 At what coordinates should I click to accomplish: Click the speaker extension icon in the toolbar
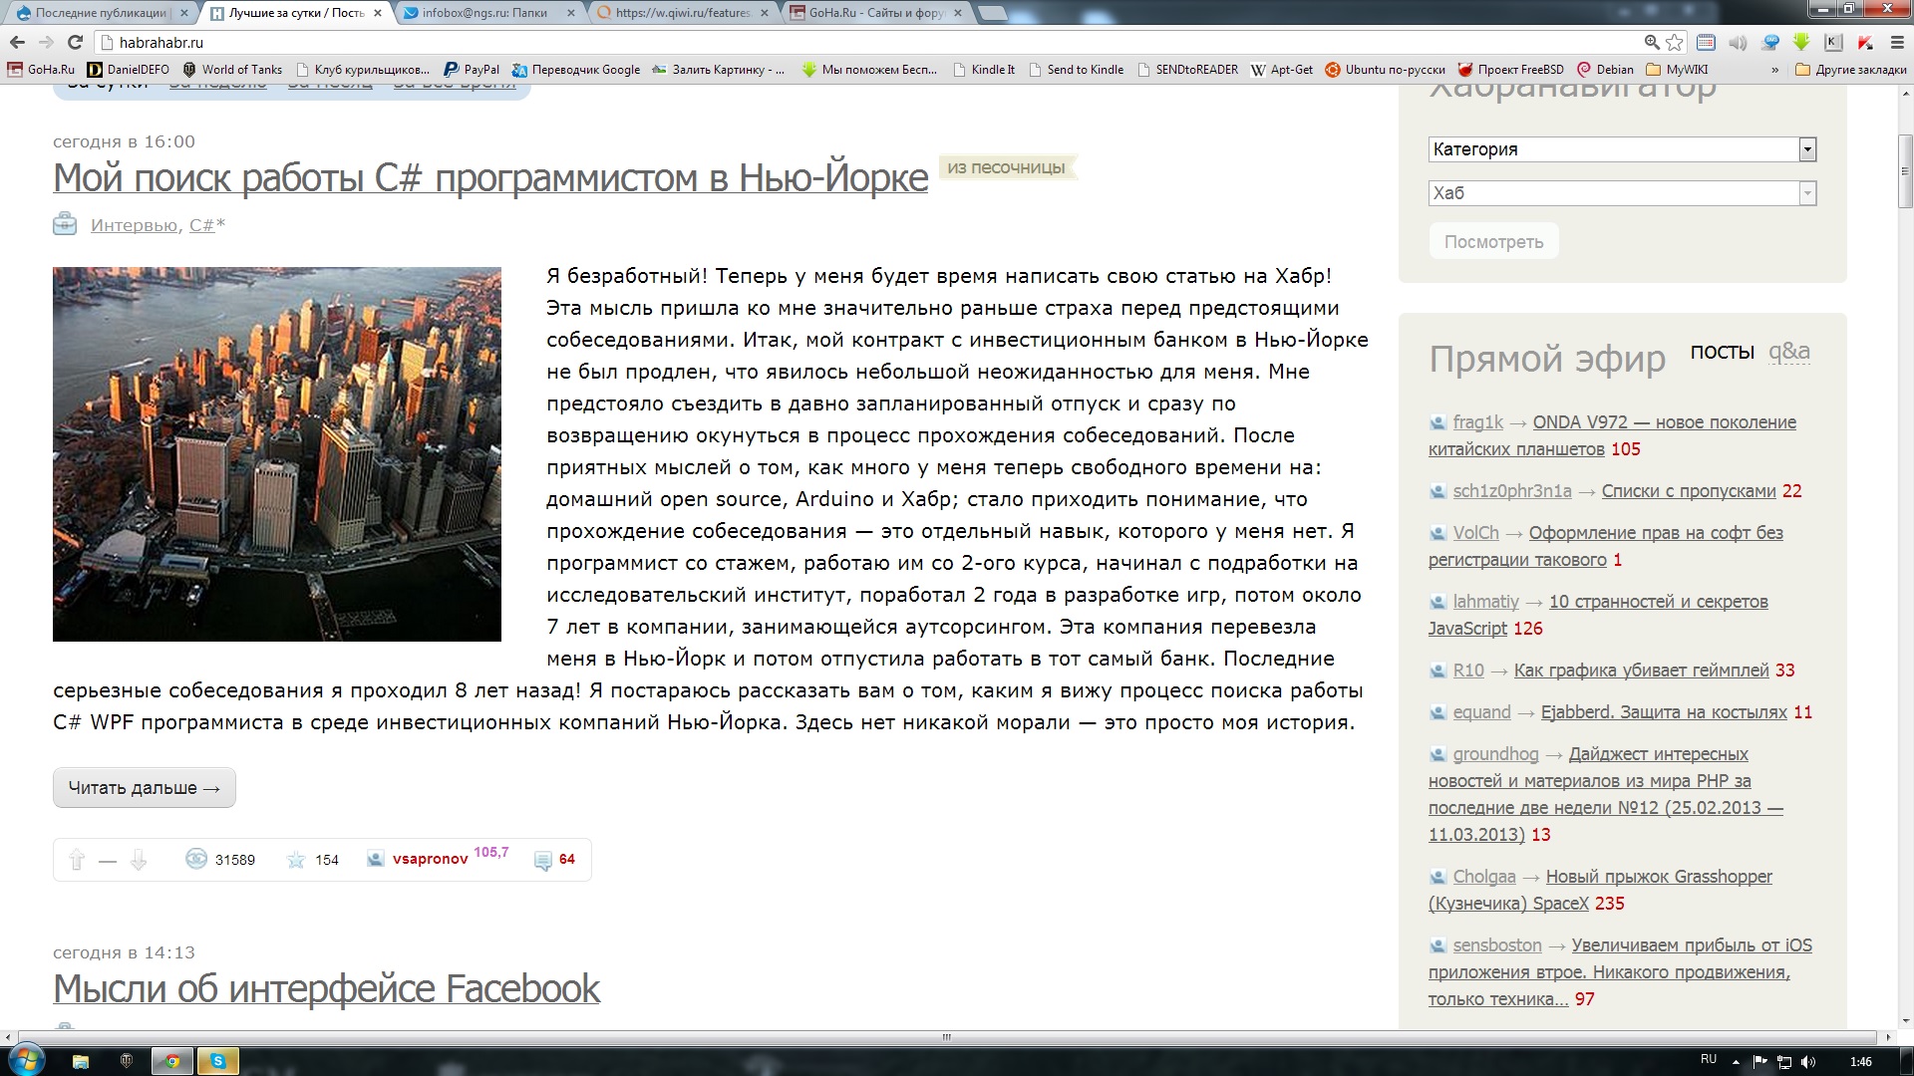[1738, 42]
